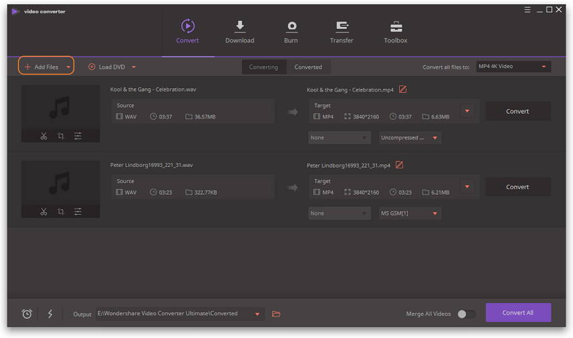Image resolution: width=573 pixels, height=338 pixels.
Task: Click the Add Files button
Action: 41,67
